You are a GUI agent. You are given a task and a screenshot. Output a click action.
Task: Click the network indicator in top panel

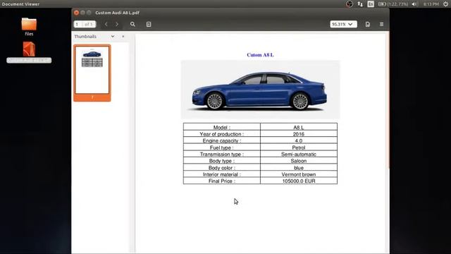tap(360, 4)
